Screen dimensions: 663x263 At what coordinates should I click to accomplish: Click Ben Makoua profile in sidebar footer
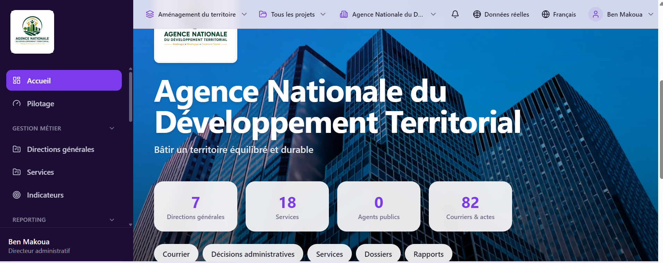[x=29, y=242]
